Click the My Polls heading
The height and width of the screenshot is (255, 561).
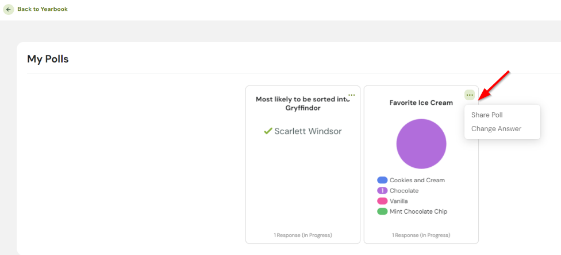point(48,59)
